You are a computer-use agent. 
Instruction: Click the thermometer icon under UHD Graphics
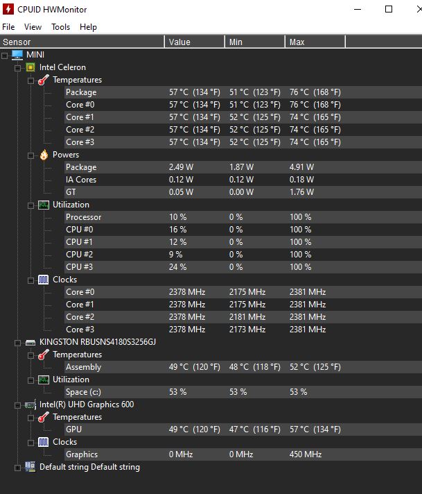(x=44, y=417)
